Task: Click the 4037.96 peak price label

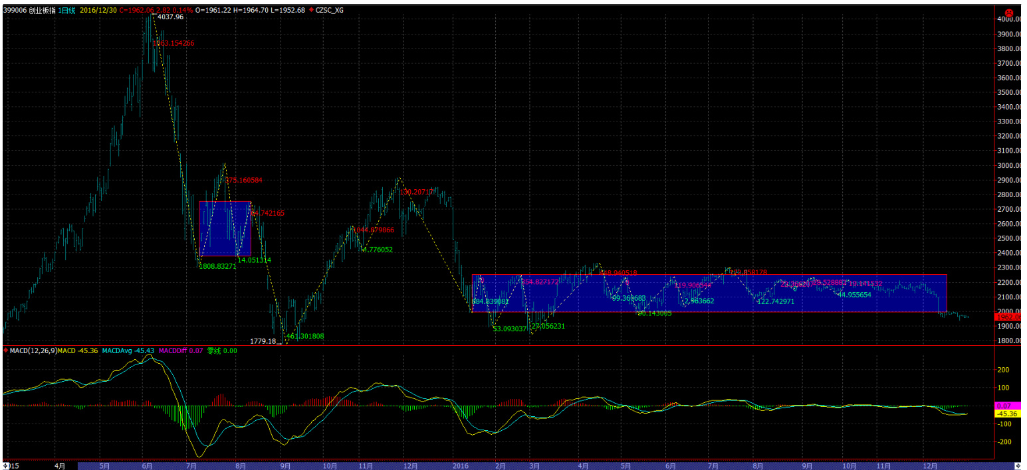Action: [x=170, y=17]
